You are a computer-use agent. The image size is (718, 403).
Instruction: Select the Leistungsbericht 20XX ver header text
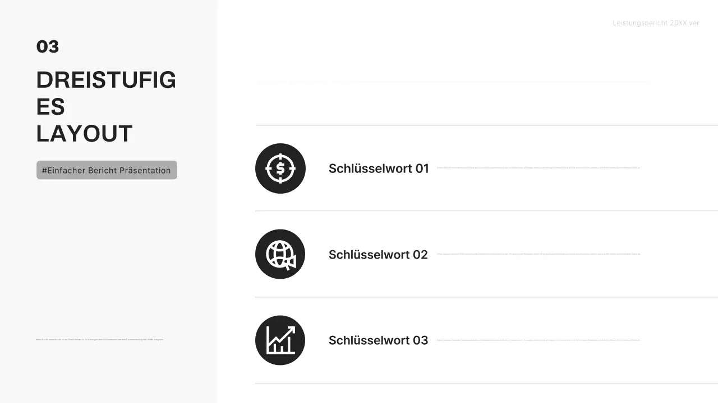[656, 23]
